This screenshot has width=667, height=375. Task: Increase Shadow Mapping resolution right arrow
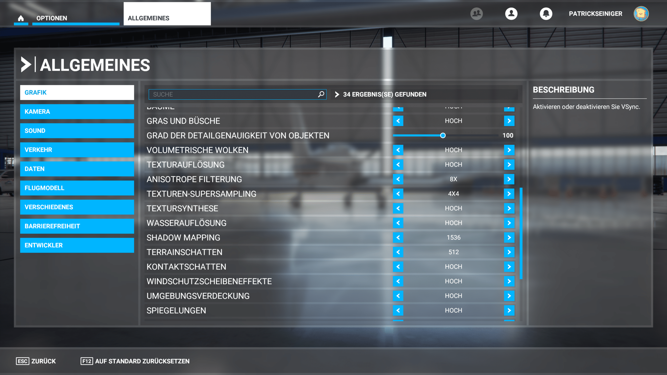click(x=509, y=238)
